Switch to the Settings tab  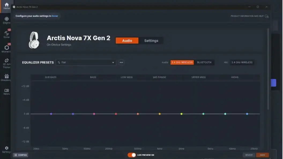pyautogui.click(x=151, y=41)
